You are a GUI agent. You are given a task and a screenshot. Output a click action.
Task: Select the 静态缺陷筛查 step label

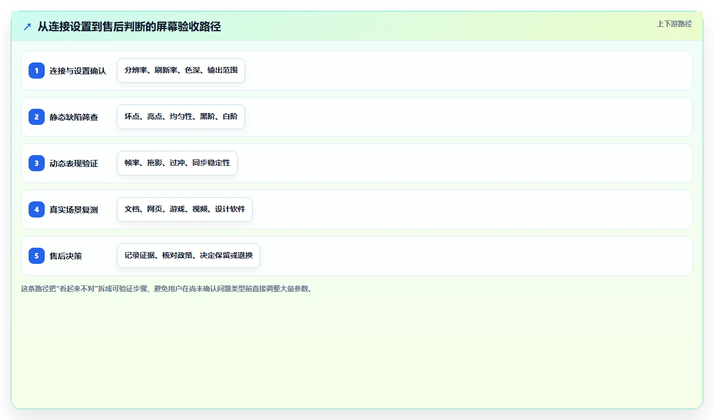[x=74, y=117]
